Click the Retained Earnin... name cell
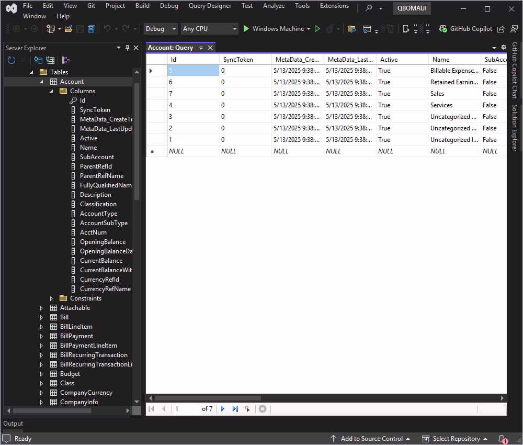Image resolution: width=523 pixels, height=445 pixels. tap(454, 82)
